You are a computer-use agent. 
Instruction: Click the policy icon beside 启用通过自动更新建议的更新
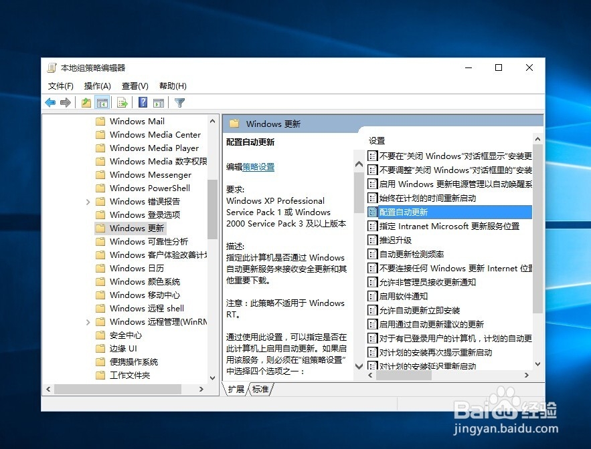click(x=372, y=325)
